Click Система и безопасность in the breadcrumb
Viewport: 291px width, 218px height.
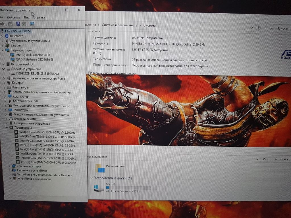[x=119, y=25]
